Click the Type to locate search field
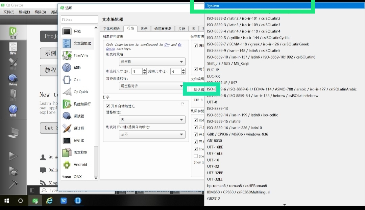The width and height of the screenshot is (365, 210). (77, 190)
